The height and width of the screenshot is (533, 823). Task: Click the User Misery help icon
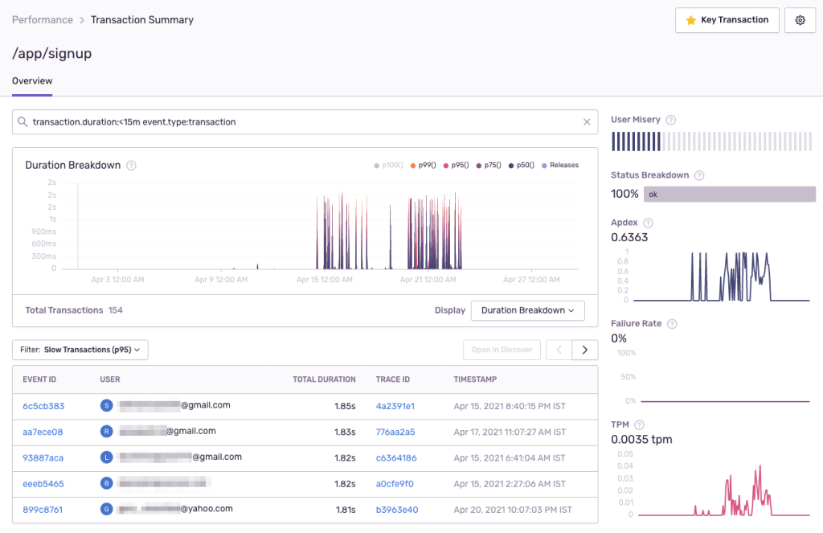671,120
